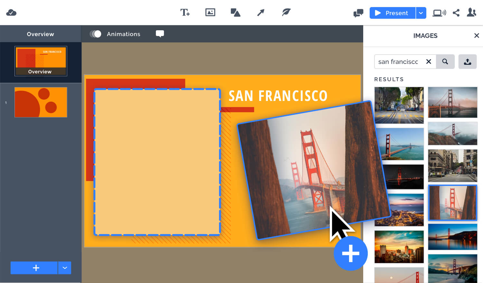
Task: Select the Shapes tool
Action: [x=235, y=13]
